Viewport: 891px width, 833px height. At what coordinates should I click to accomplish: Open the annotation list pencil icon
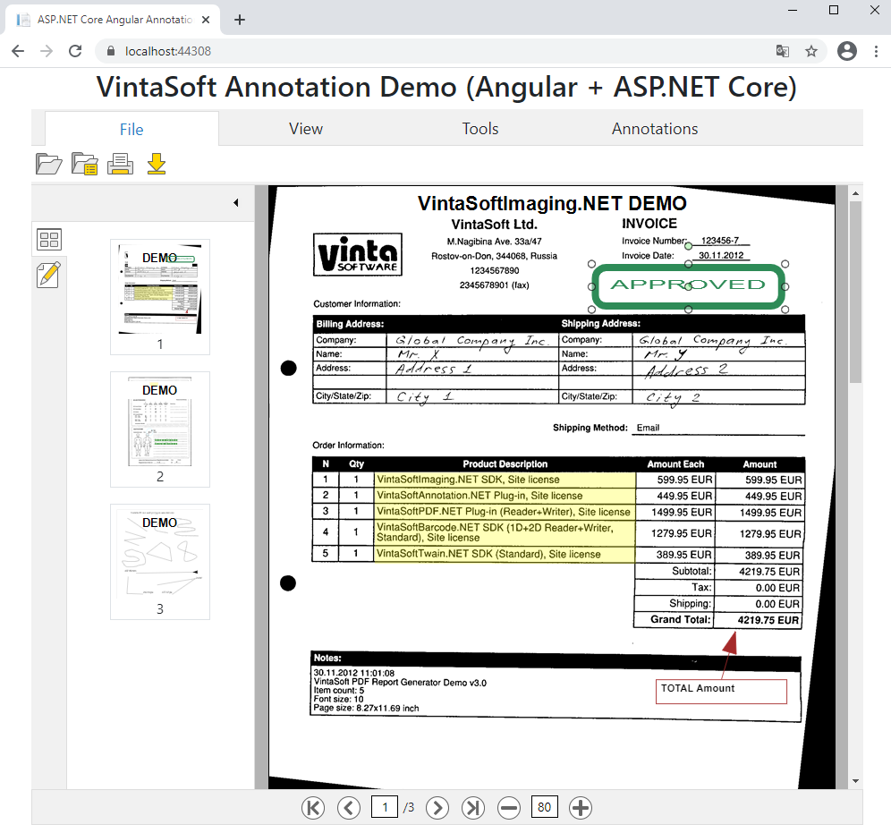click(x=49, y=274)
